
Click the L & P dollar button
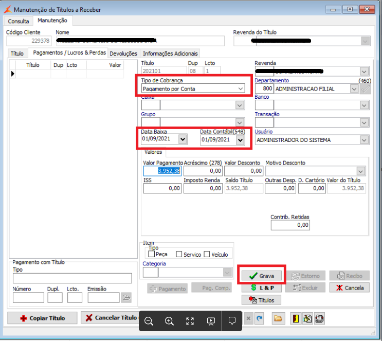coord(261,288)
